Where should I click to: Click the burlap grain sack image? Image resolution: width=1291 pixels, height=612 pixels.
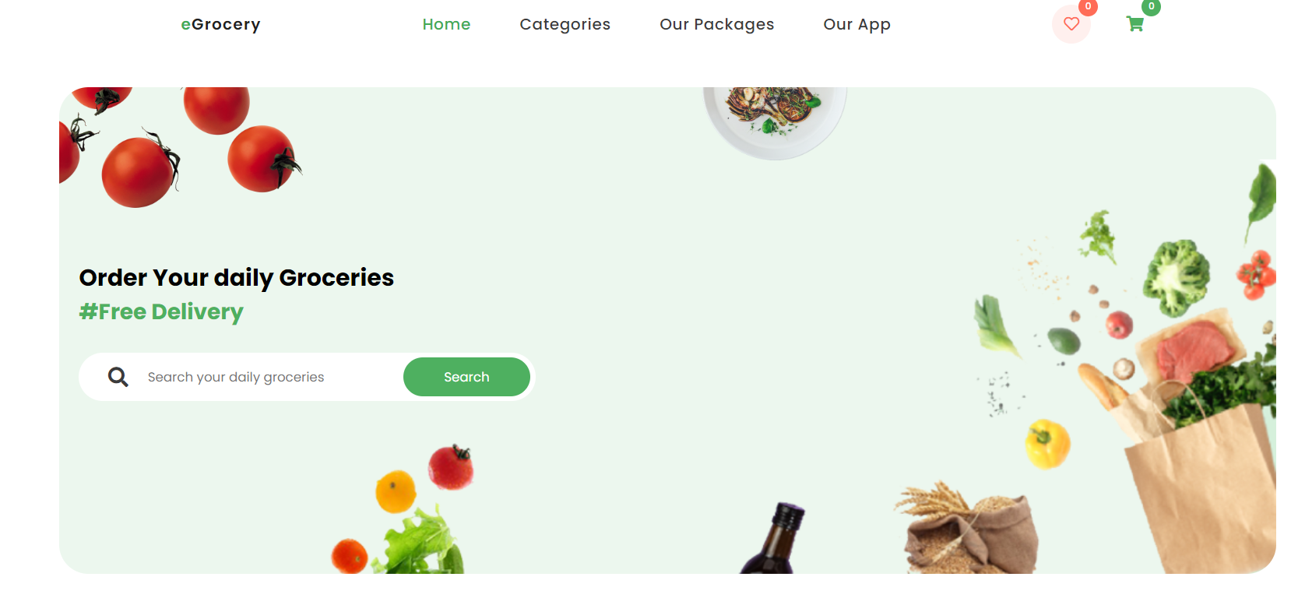[x=967, y=529]
